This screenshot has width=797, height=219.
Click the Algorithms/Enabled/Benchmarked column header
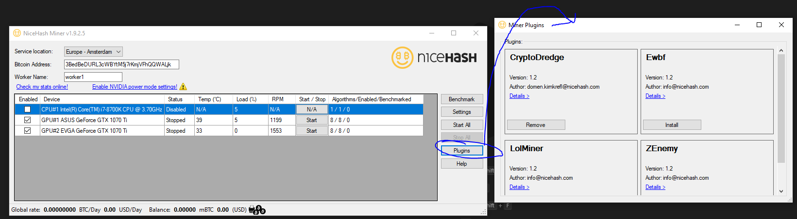click(376, 99)
